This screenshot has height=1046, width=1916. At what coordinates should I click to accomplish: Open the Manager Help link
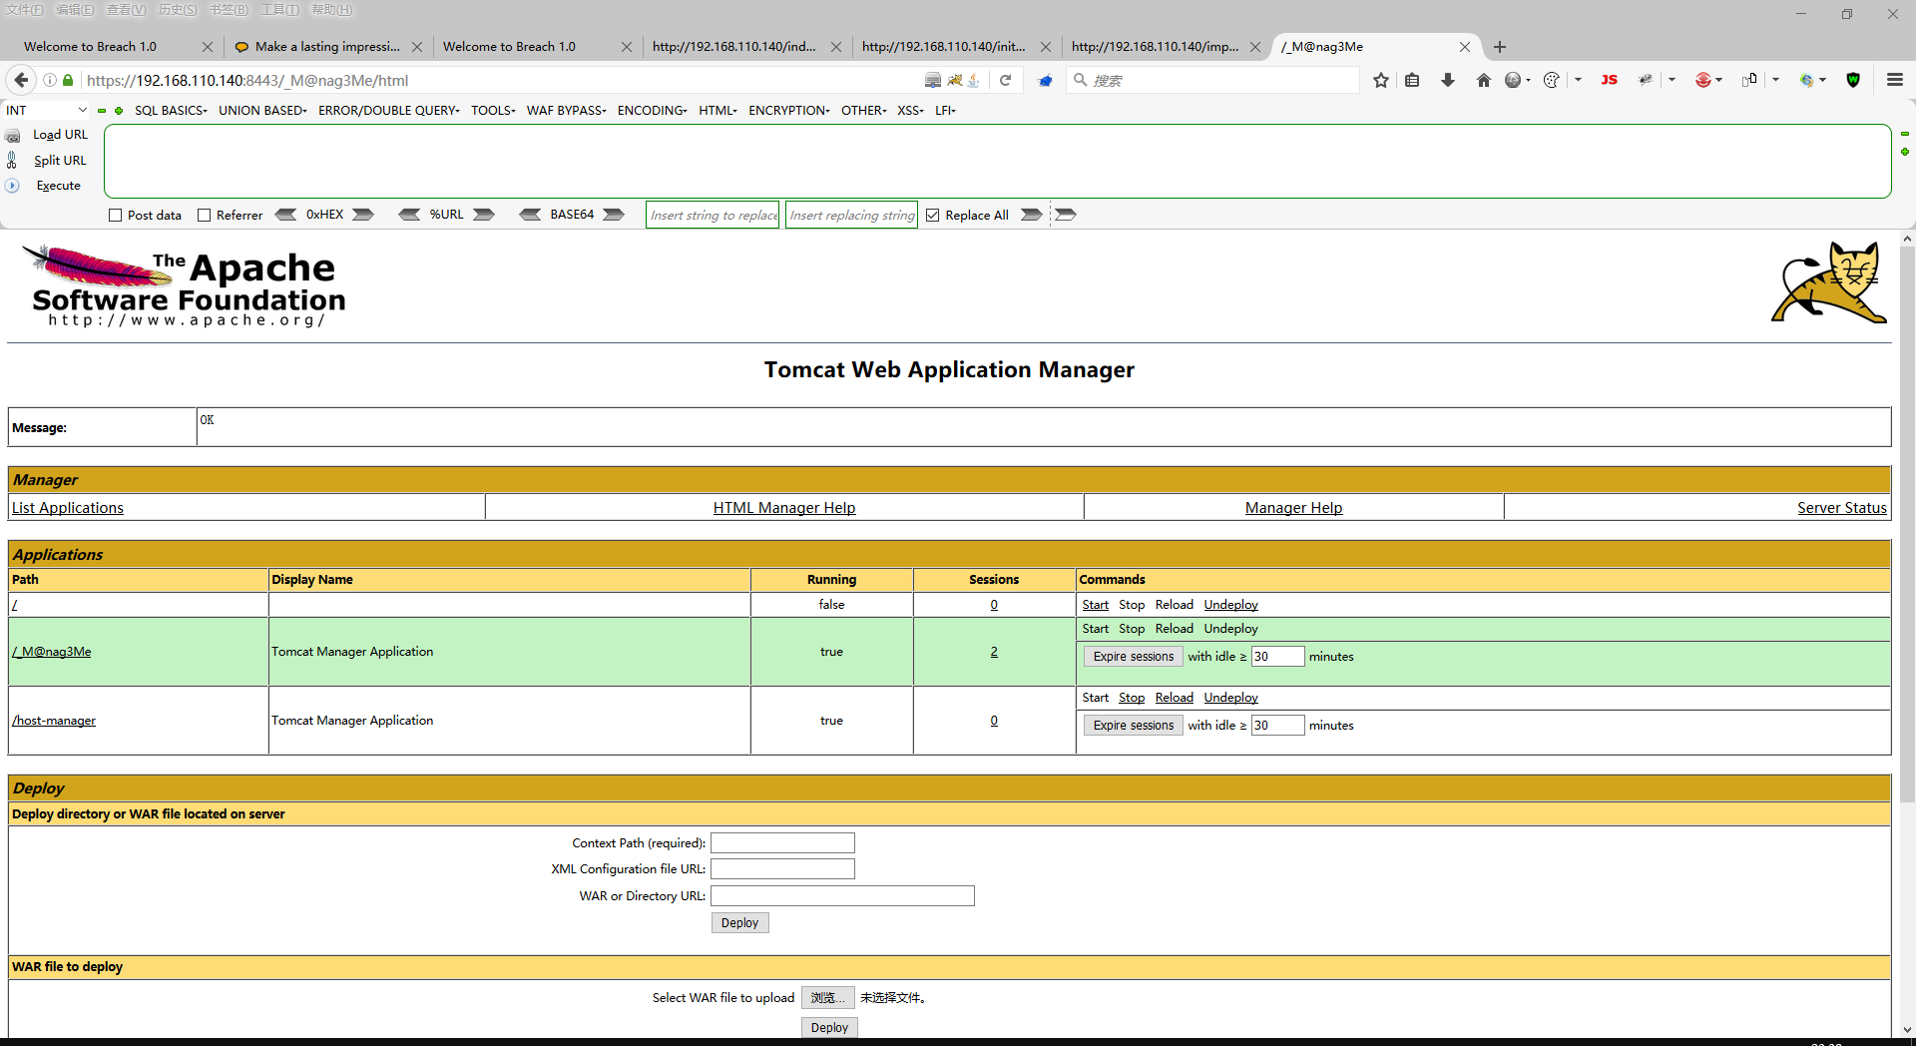(1293, 508)
